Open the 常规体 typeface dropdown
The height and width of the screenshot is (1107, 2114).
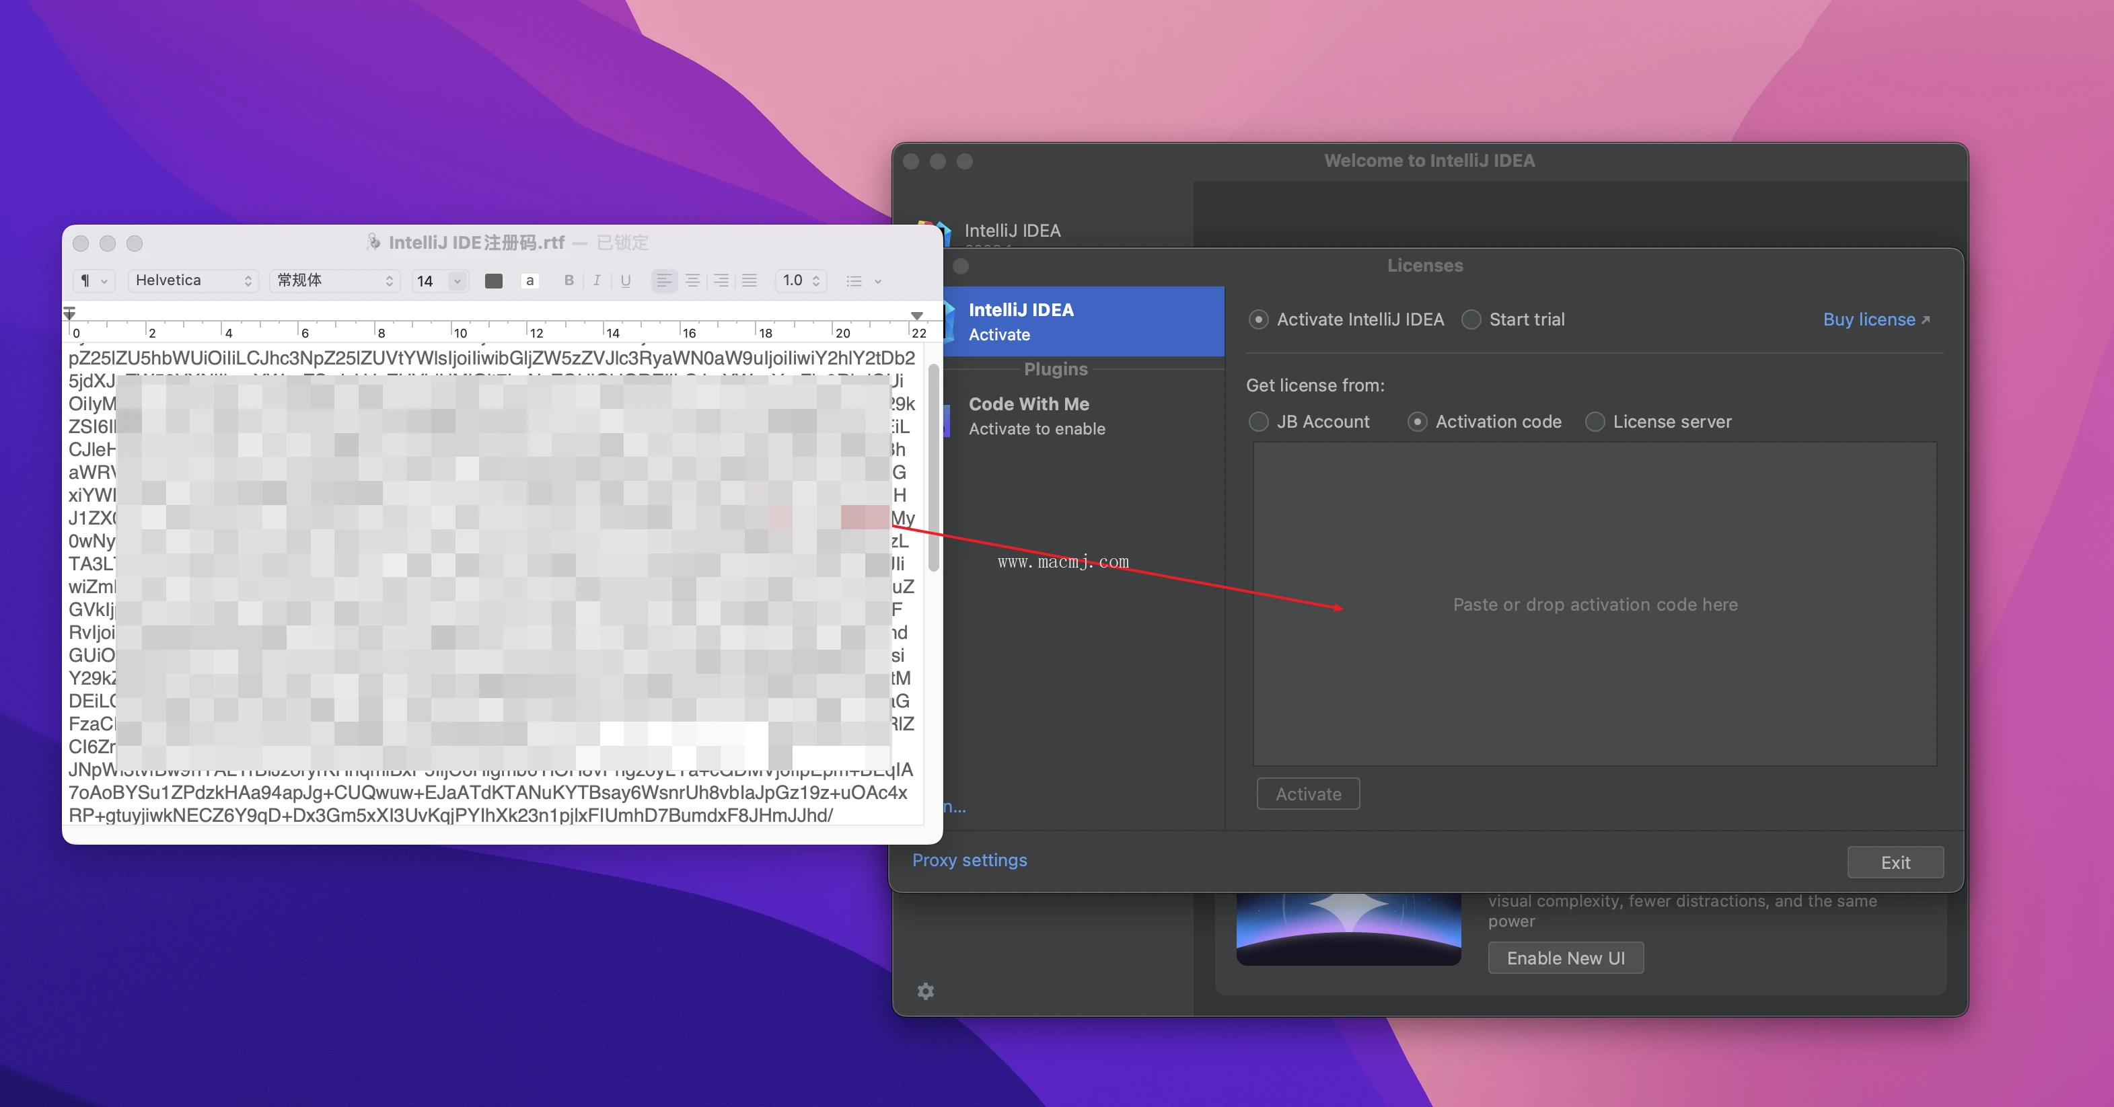(335, 280)
